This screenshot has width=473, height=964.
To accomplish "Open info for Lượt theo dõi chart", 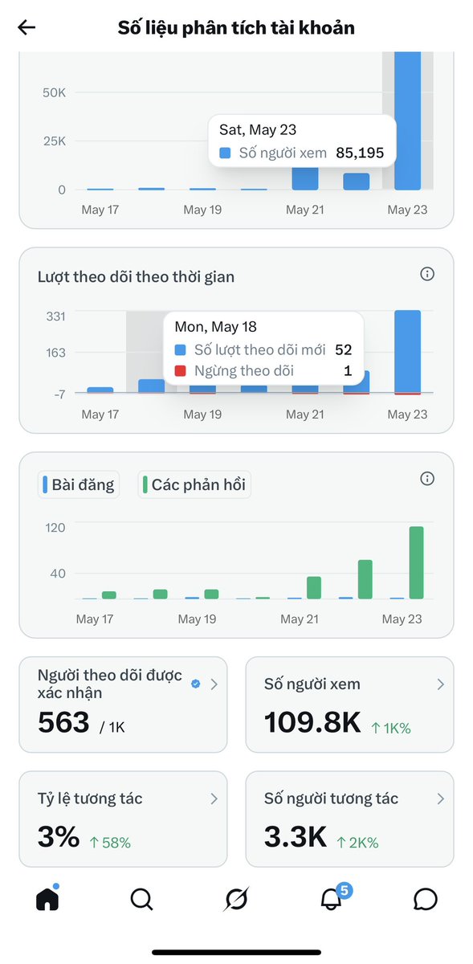I will (427, 274).
